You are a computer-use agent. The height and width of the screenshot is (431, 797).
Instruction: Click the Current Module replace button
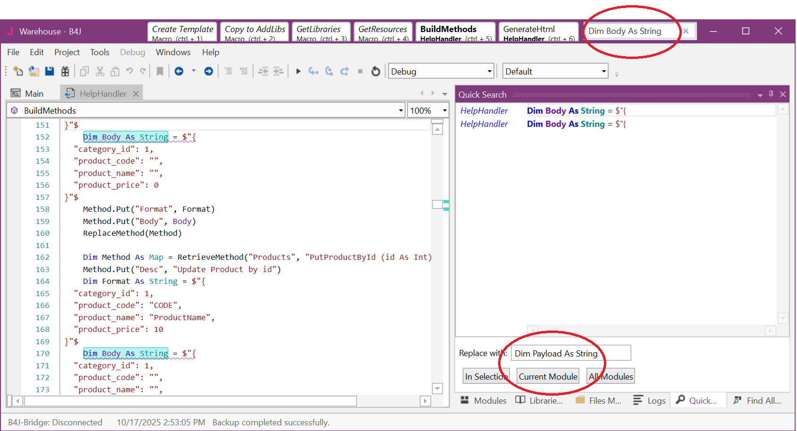pyautogui.click(x=548, y=376)
